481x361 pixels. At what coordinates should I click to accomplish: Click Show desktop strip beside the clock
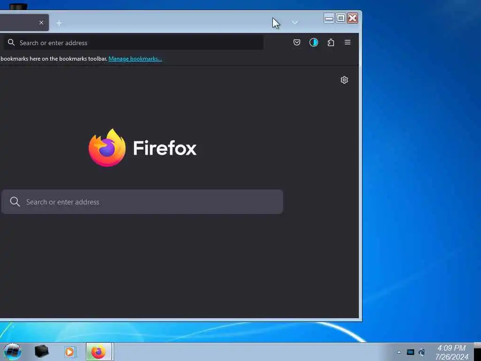[x=477, y=352]
